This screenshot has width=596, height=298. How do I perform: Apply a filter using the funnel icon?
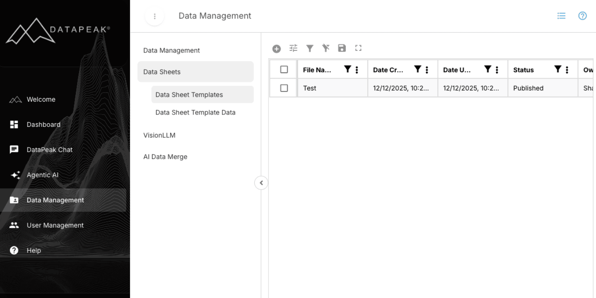coord(309,48)
